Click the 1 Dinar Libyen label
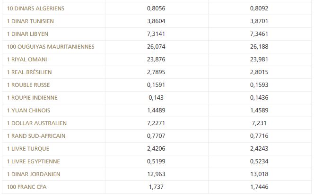Screen dimensions: 314x195 pos(27,34)
